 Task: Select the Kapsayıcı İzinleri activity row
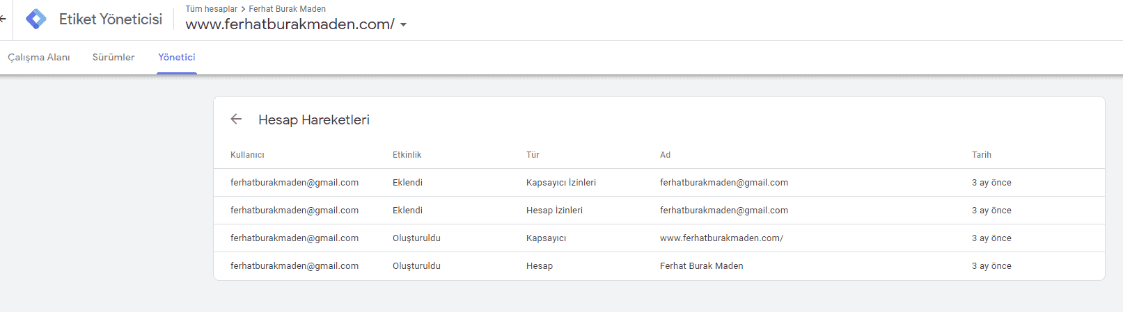coord(560,183)
